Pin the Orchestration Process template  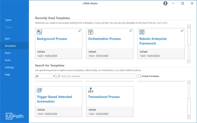131,31
